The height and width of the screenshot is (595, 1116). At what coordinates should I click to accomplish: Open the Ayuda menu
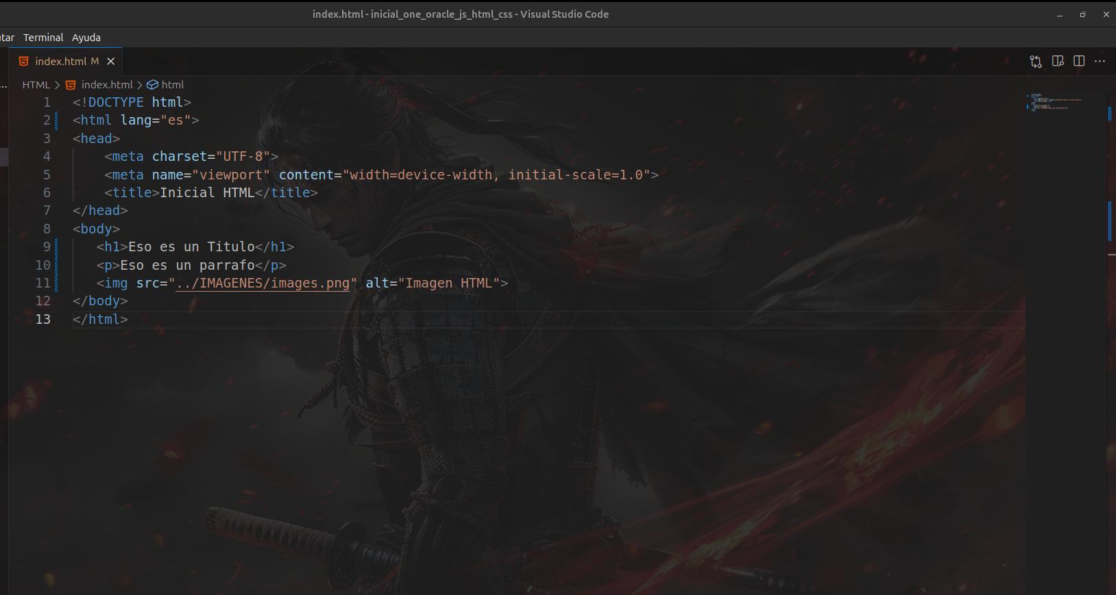point(86,38)
